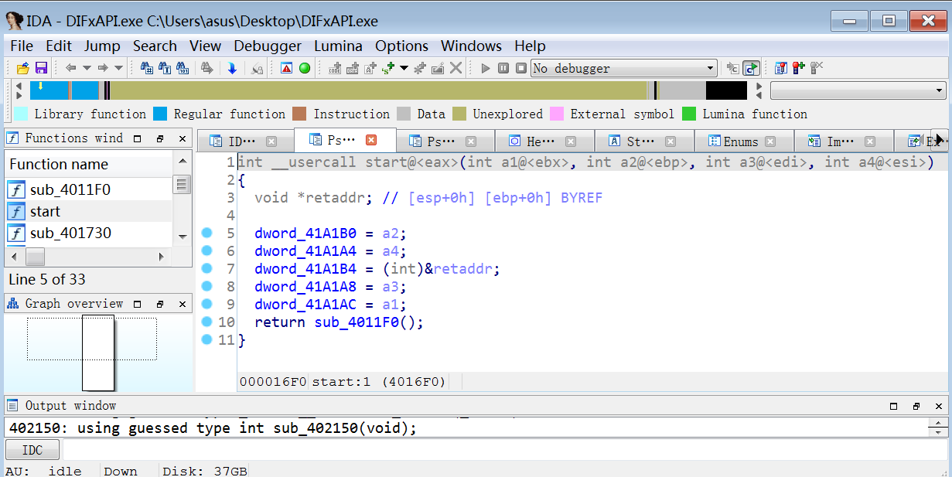Click the create ASCII string icon
Viewport: 952px width, 477px height.
[370, 68]
